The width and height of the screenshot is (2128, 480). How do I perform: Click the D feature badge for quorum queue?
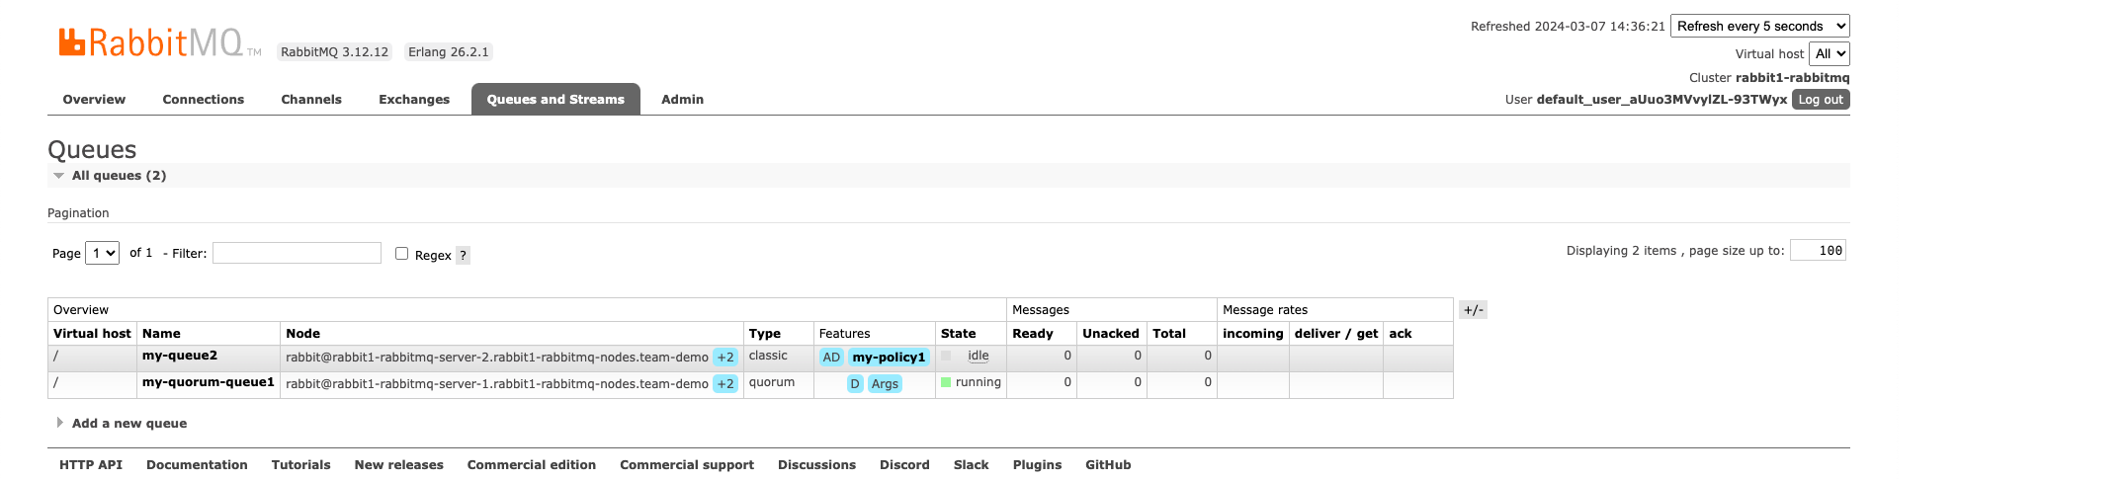point(855,384)
